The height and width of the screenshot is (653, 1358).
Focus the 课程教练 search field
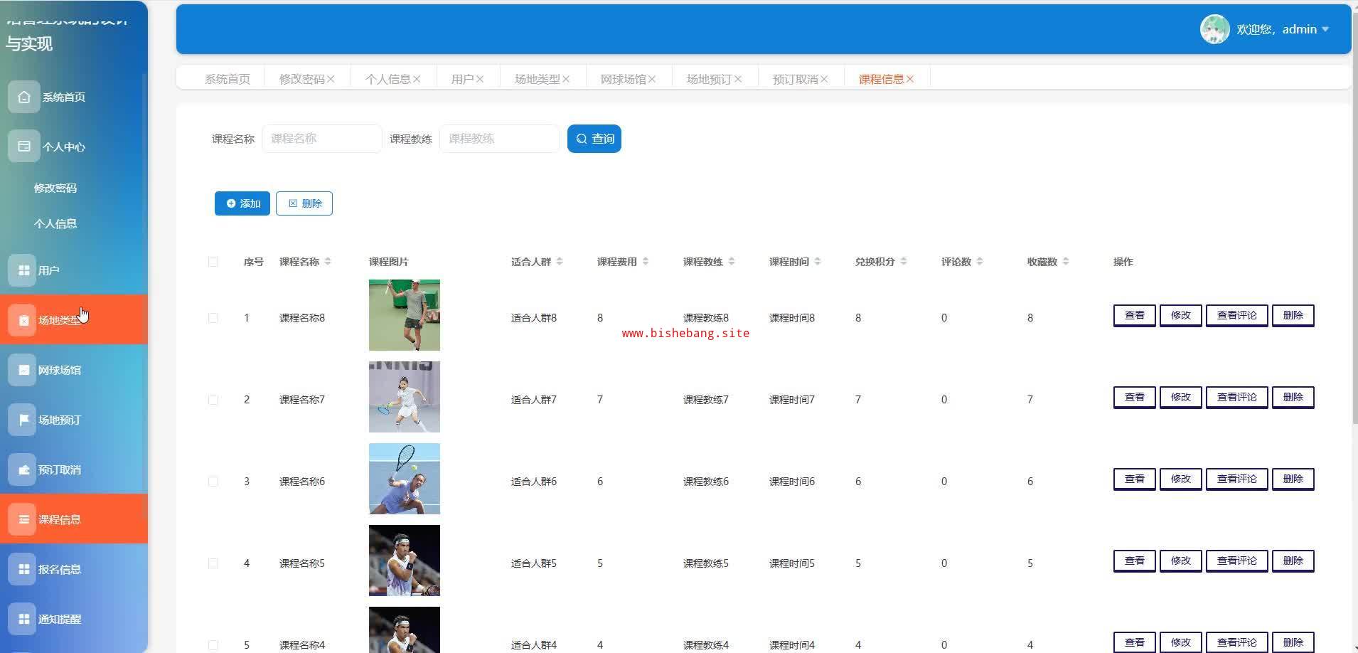click(x=500, y=139)
